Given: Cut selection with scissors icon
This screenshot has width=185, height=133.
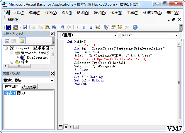Looking at the screenshot, I should pos(33,27).
